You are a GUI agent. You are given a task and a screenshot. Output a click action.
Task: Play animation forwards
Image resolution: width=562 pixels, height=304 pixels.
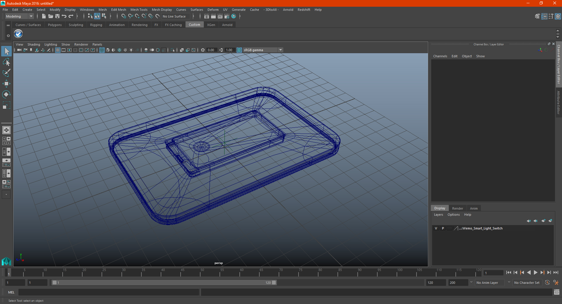click(535, 272)
